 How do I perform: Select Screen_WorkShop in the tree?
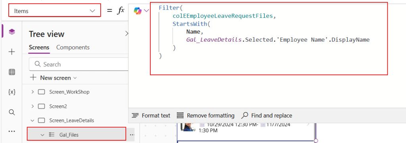69,92
